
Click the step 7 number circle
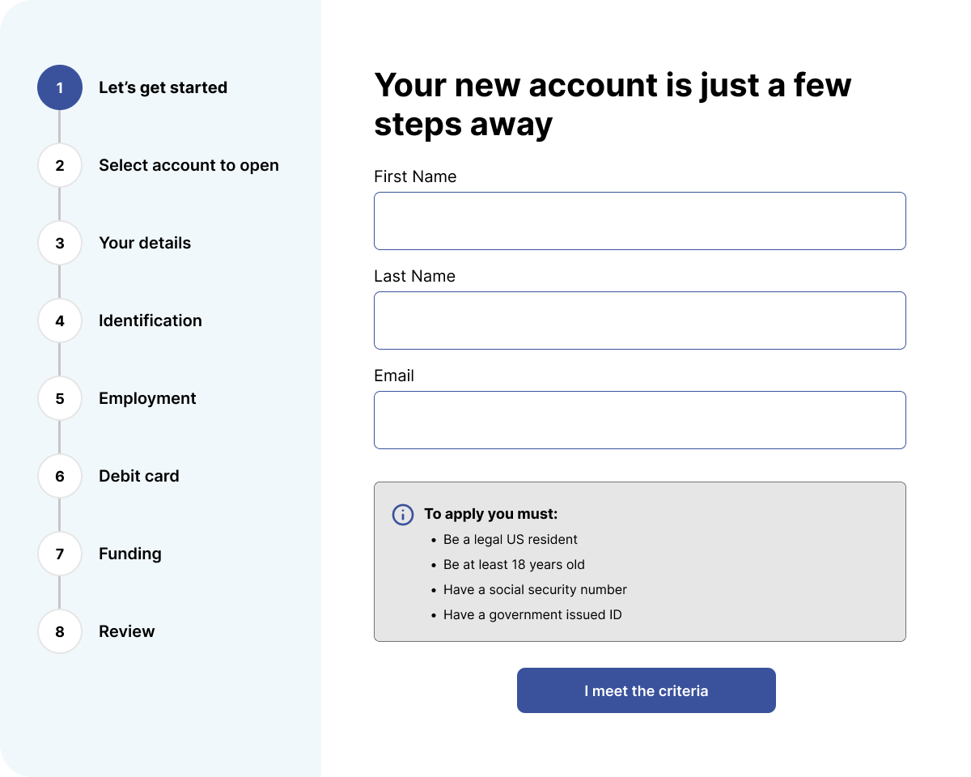60,554
